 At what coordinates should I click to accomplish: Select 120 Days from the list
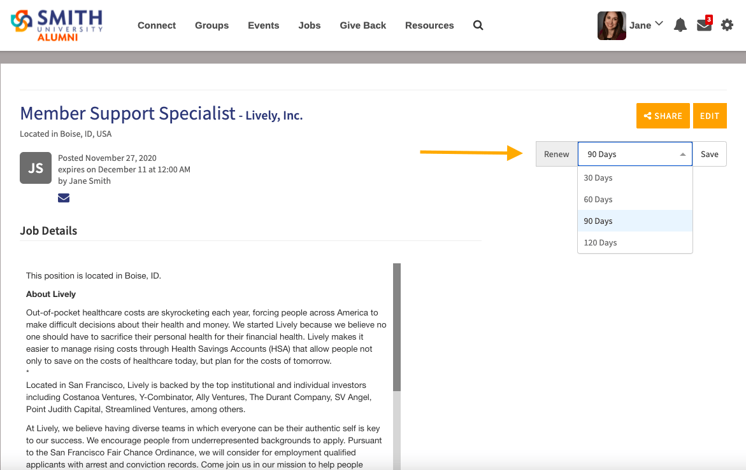(x=635, y=242)
